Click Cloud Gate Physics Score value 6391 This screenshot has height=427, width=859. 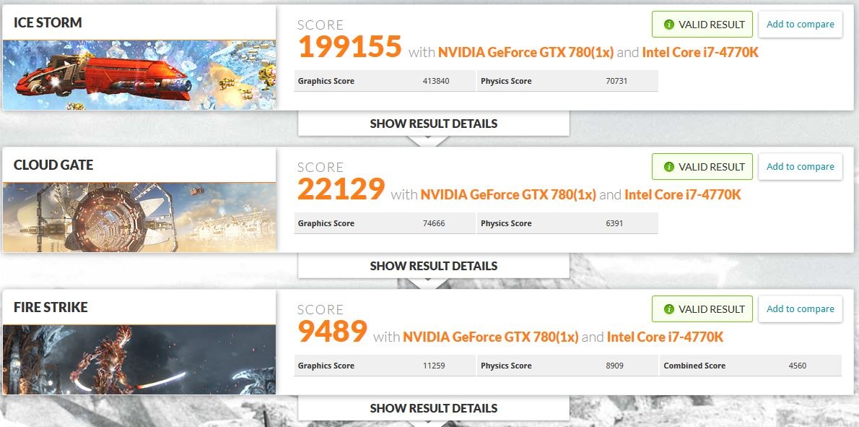[615, 224]
